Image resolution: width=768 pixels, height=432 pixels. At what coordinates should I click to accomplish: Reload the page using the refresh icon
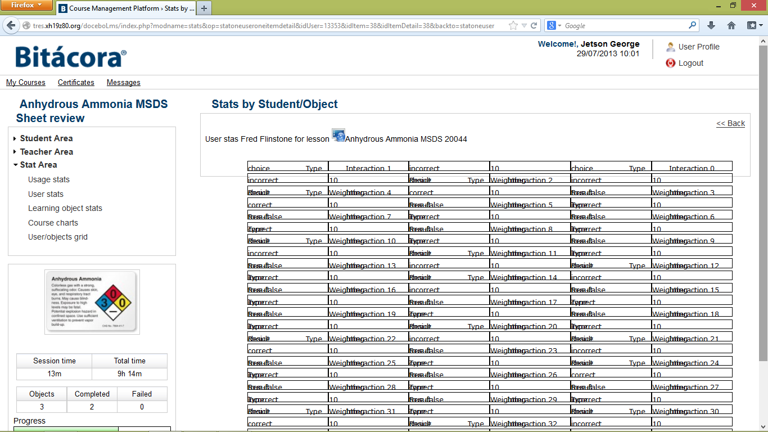(x=534, y=25)
